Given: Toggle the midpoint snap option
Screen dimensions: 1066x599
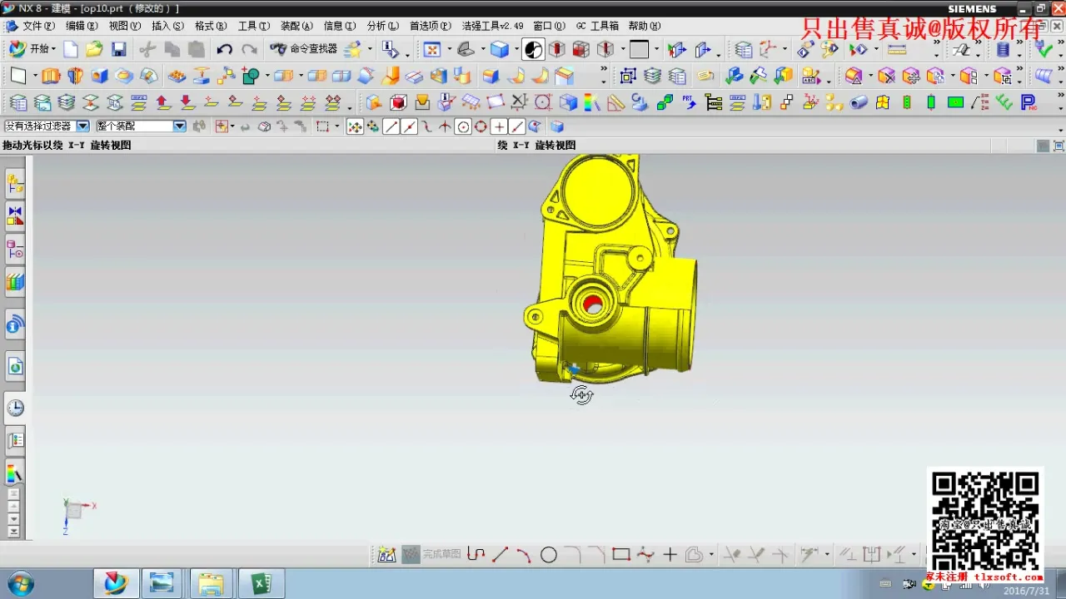Looking at the screenshot, I should click(409, 126).
